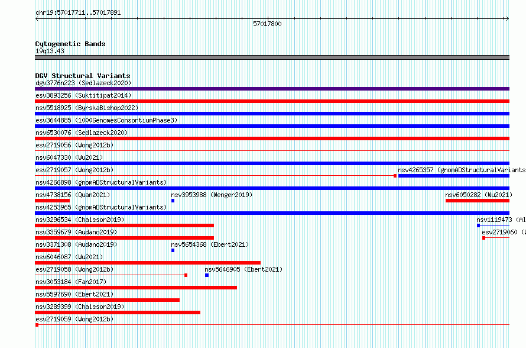Click the nsv3289399 (Chaisson2019) label

click(x=80, y=307)
